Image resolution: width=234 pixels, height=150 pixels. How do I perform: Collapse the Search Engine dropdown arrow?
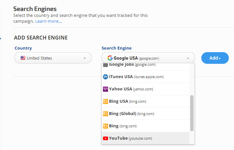(188, 58)
